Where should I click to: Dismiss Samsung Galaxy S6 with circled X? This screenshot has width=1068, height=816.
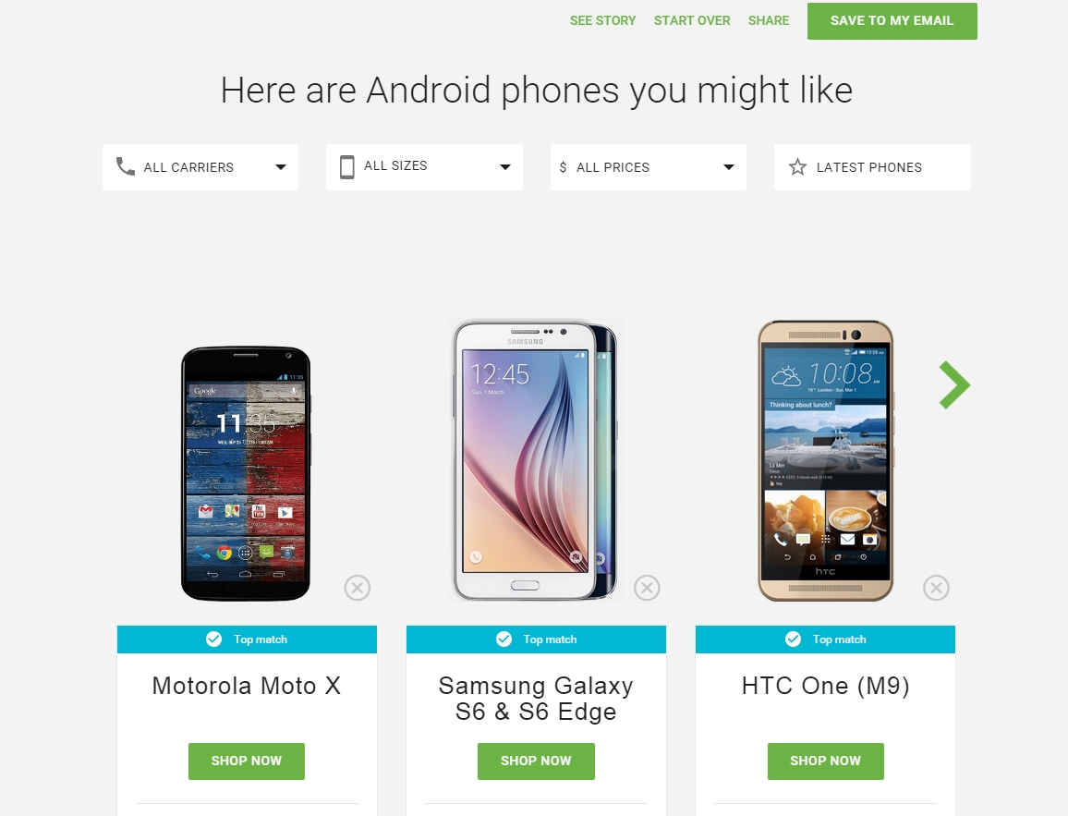click(x=647, y=587)
